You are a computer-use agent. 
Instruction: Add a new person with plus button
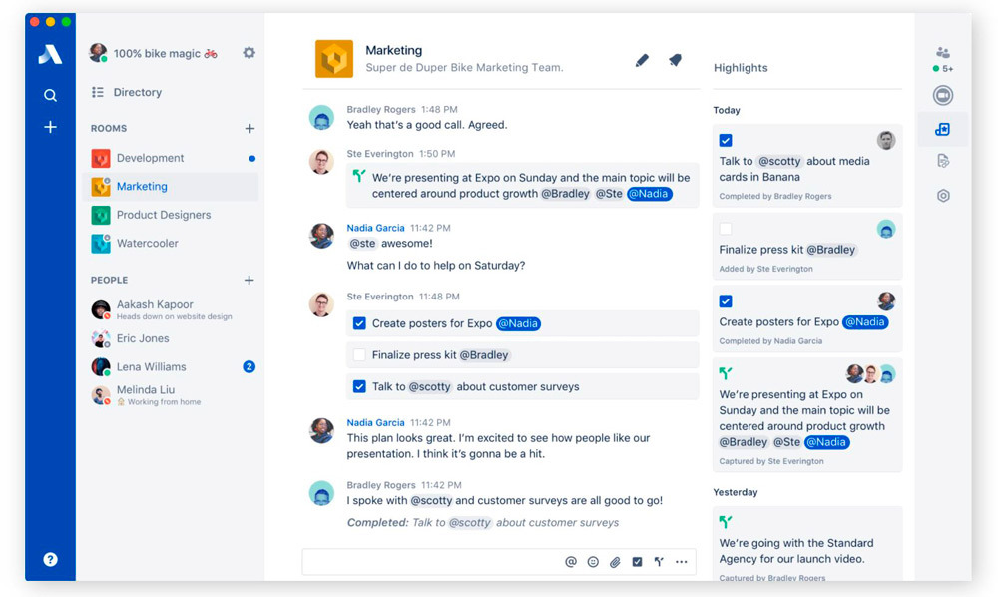point(249,281)
